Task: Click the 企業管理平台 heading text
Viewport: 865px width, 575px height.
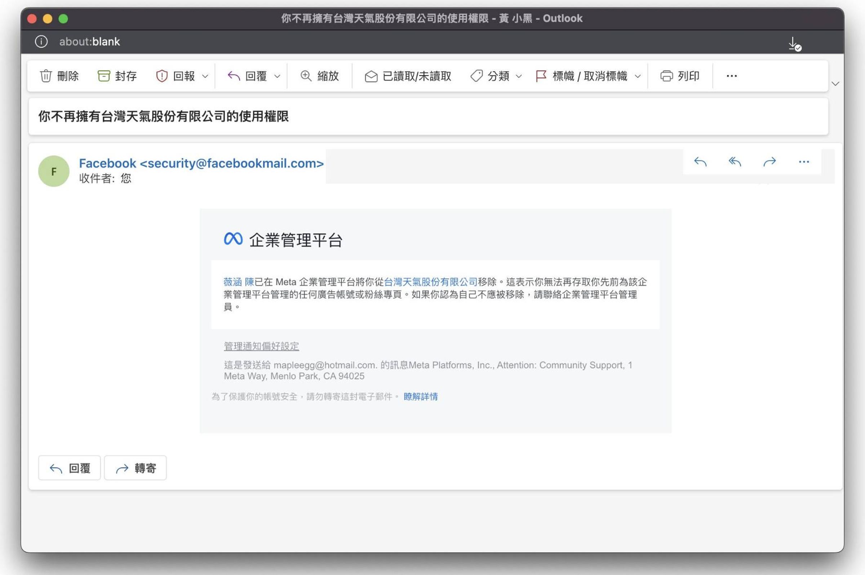Action: pyautogui.click(x=296, y=240)
